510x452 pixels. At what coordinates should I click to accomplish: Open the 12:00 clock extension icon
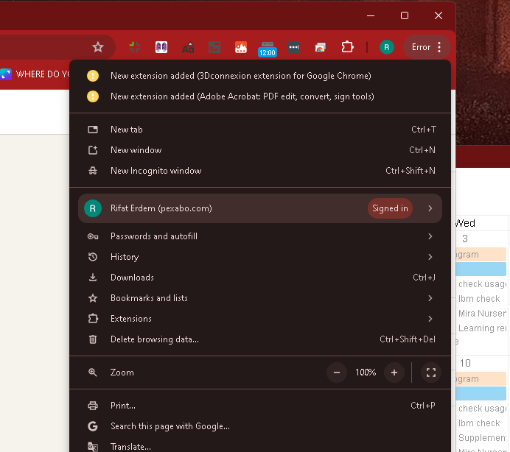[x=268, y=49]
